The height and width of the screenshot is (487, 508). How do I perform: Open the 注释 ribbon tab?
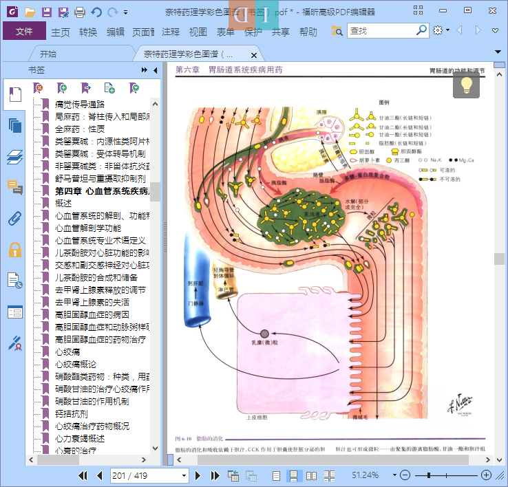[x=171, y=32]
